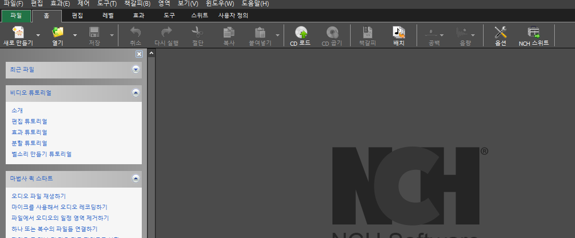Open the 소개 tutorial link

[x=17, y=110]
